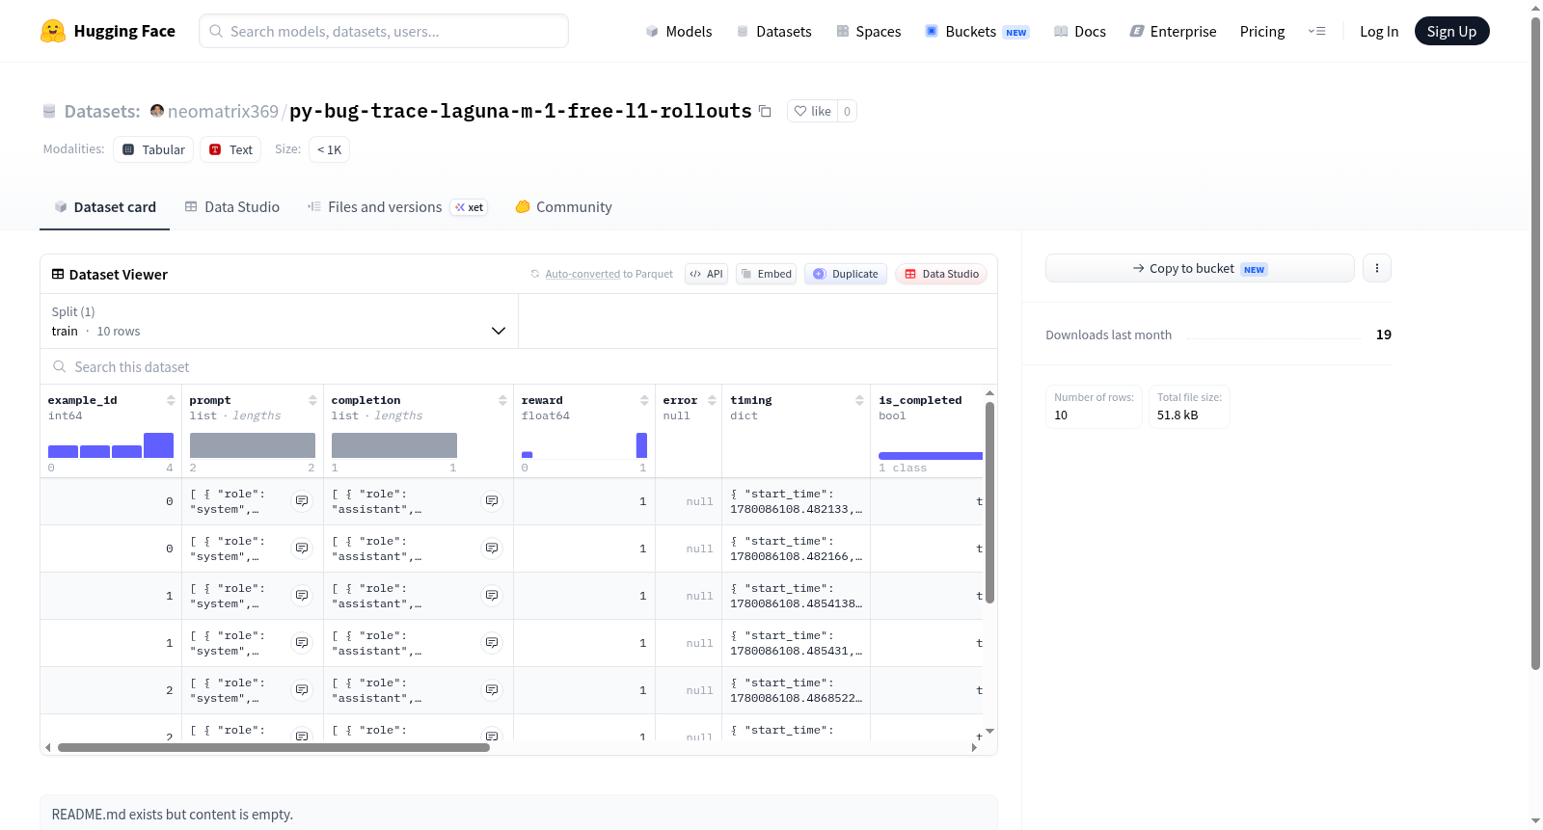Open neomatrix369 profile link
Screen dimensions: 1543x830
223,111
